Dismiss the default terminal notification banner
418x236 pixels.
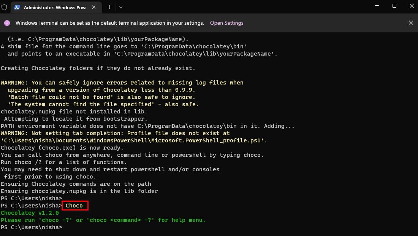coord(411,23)
